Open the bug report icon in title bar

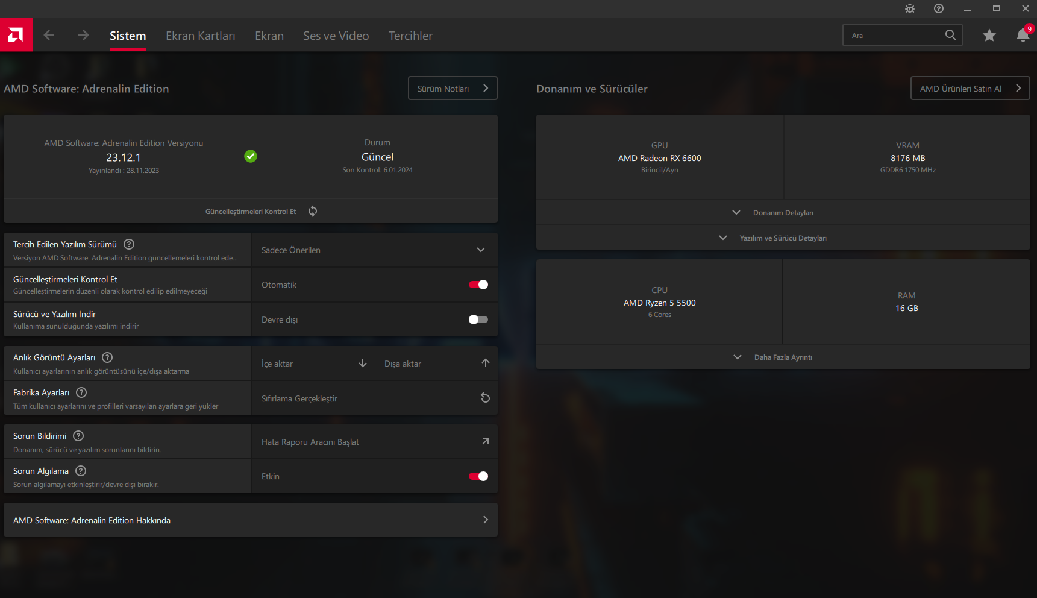click(x=910, y=8)
